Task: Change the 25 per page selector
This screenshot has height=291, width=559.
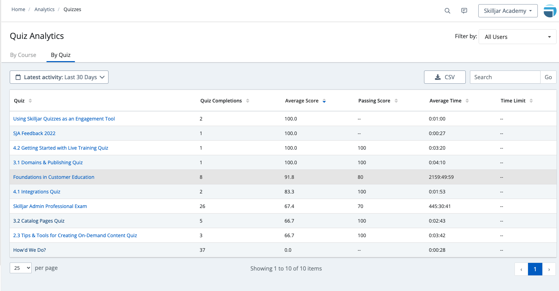Action: coord(21,268)
